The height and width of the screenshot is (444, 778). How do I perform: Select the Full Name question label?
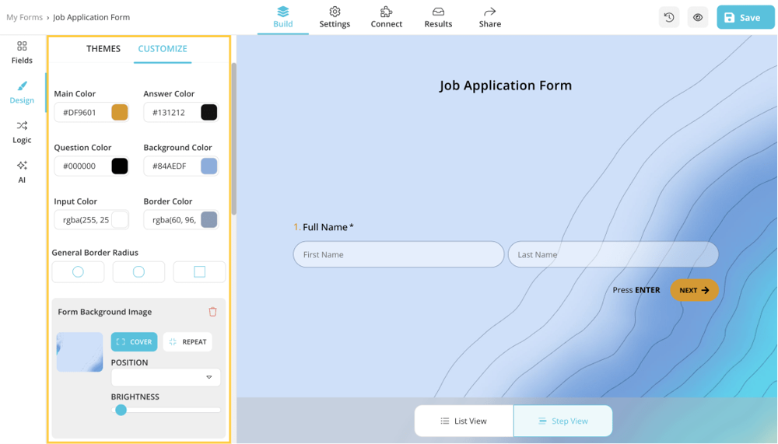(x=325, y=227)
